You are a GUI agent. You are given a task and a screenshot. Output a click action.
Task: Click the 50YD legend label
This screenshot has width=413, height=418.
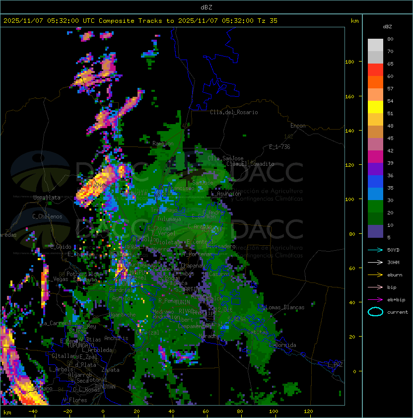point(393,250)
